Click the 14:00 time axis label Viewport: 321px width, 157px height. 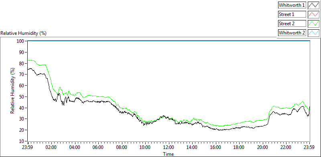pos(192,147)
